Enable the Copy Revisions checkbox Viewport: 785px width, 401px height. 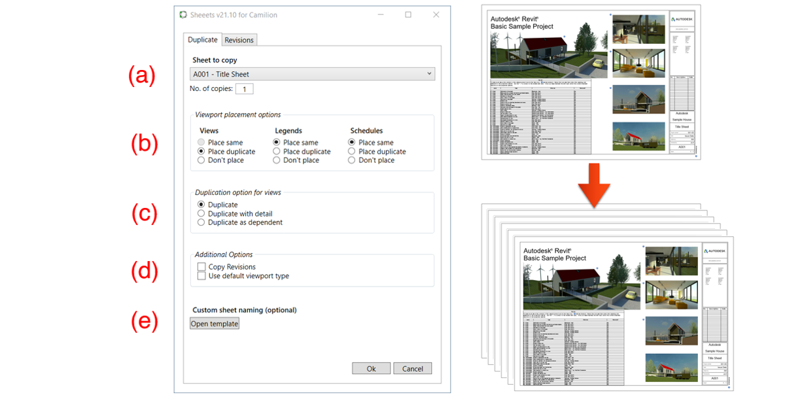(201, 267)
